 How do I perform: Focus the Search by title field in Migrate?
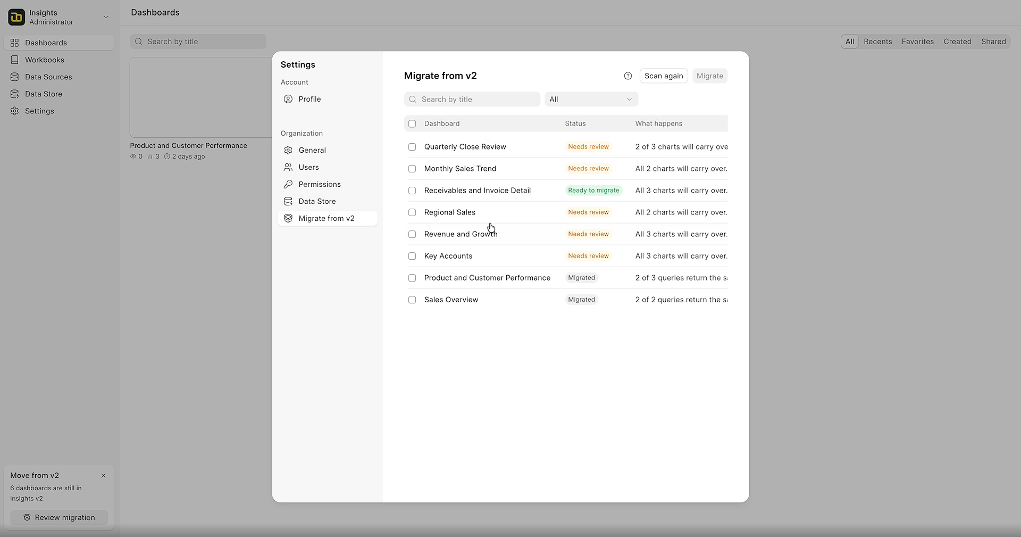[x=472, y=100]
